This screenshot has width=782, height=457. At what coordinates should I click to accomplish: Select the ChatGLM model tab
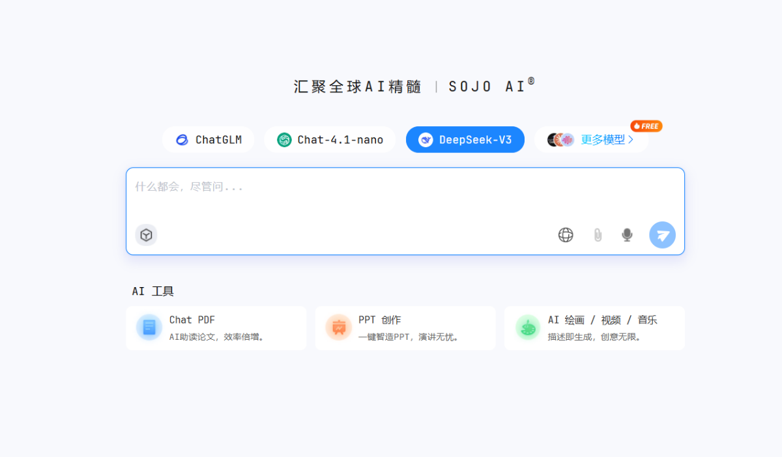pos(209,139)
